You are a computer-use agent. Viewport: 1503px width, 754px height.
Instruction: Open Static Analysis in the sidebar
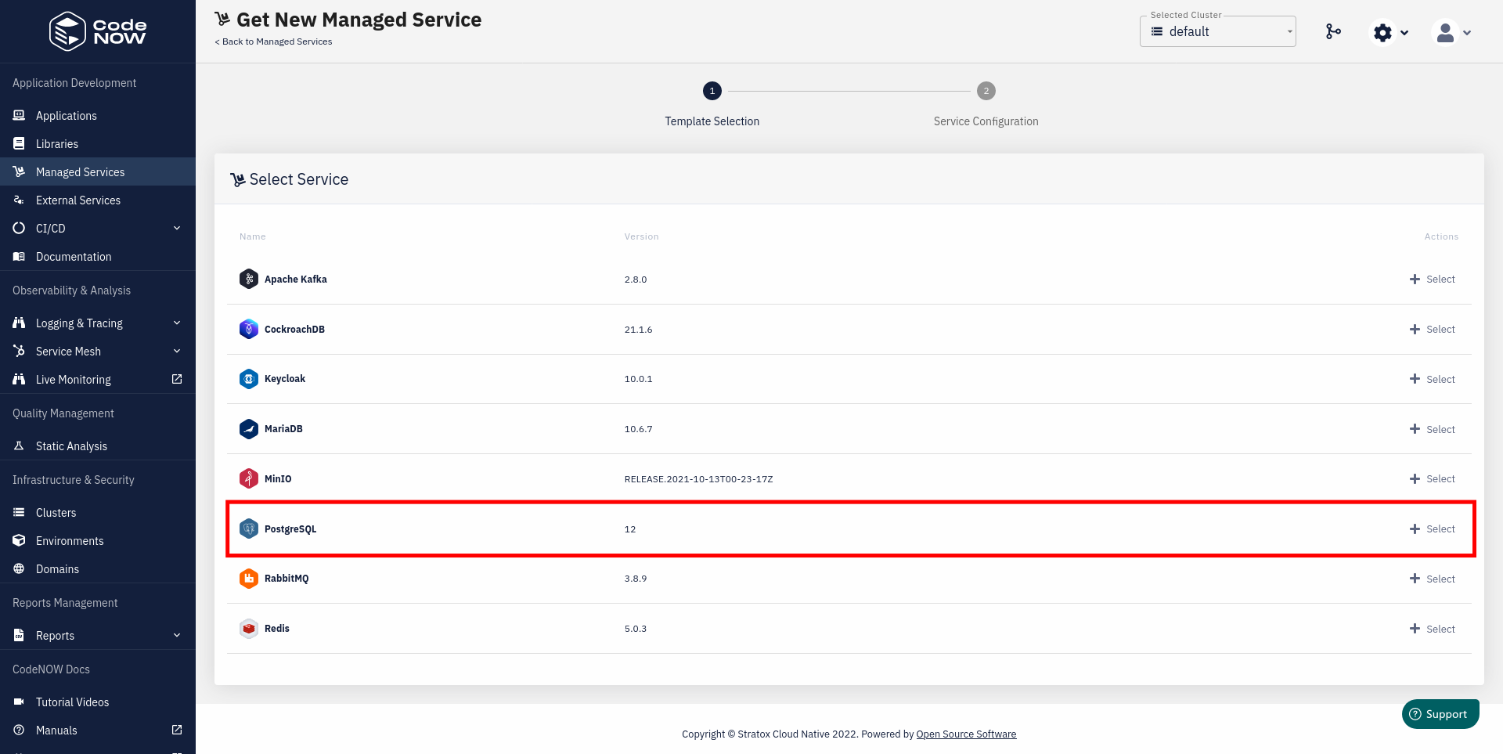[98, 446]
